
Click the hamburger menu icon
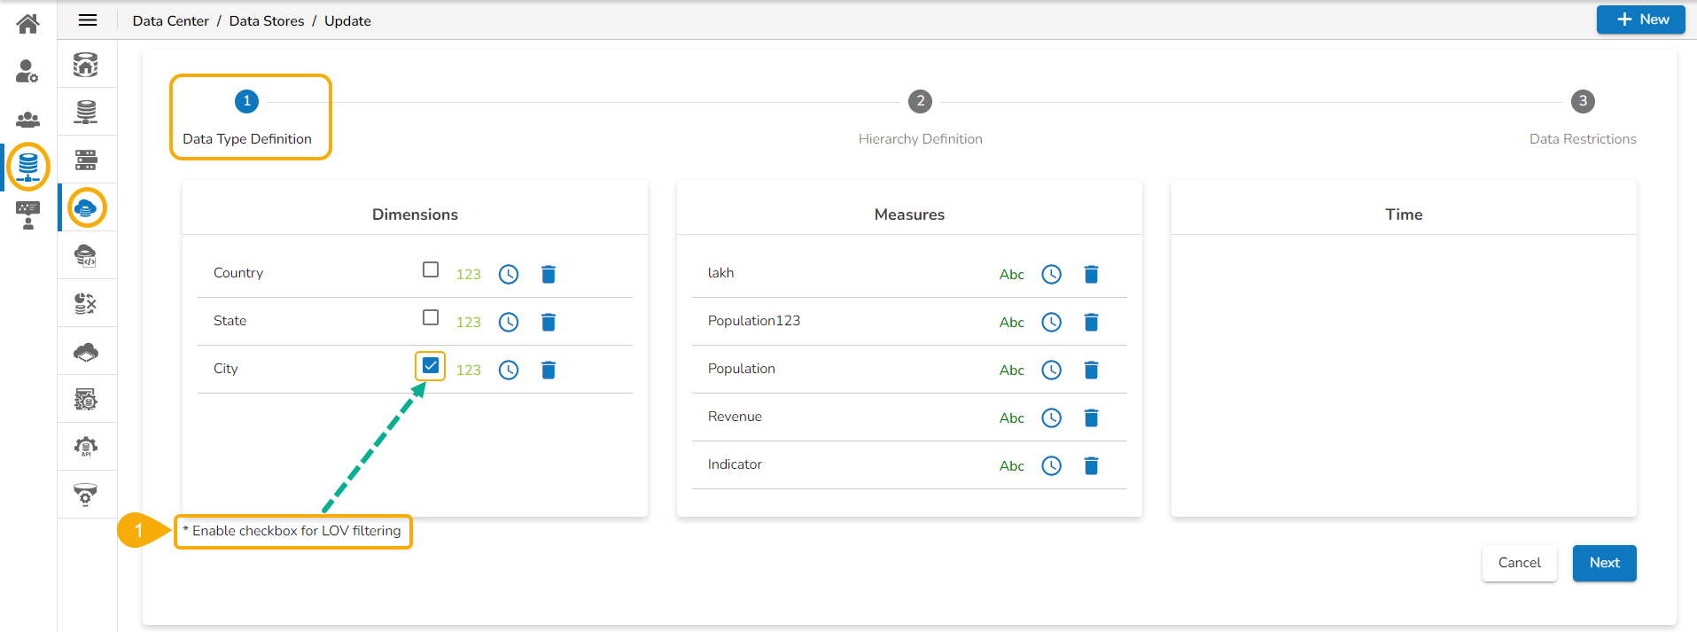coord(88,20)
